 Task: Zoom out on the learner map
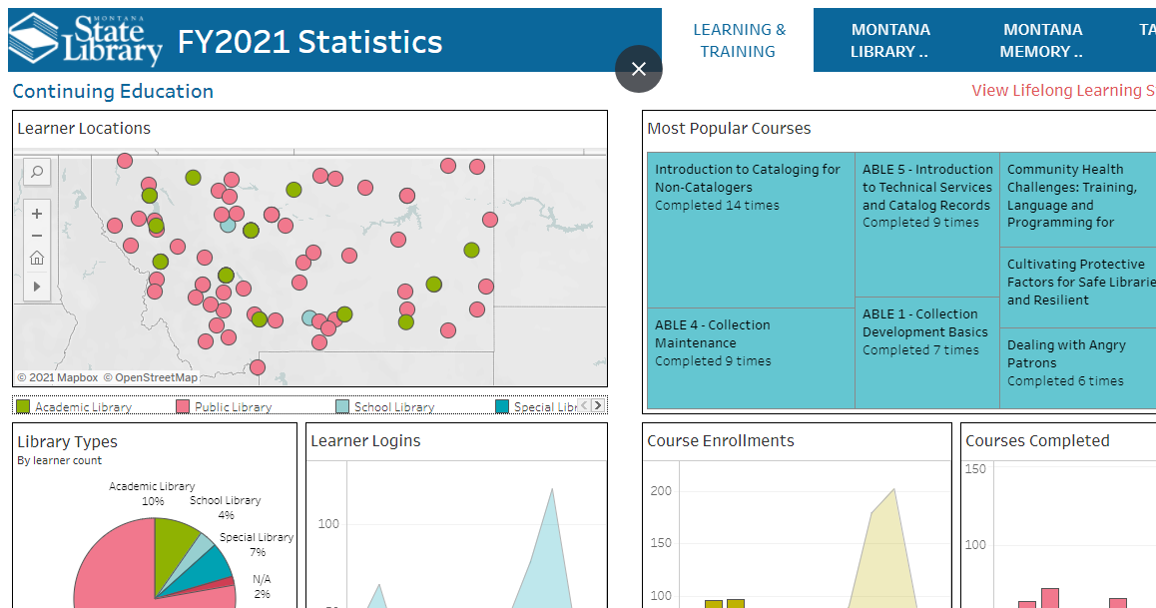tap(37, 236)
